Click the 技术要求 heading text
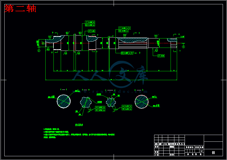 [x=79, y=125]
